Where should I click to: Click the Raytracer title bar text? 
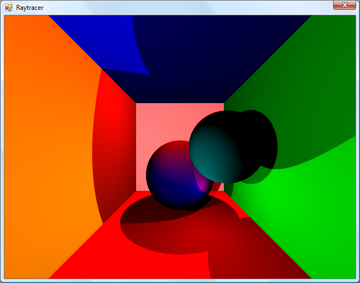(30, 8)
